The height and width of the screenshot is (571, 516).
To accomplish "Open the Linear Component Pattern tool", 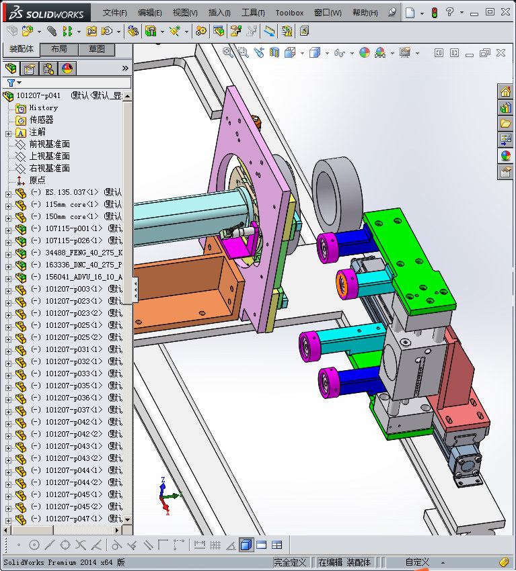I will pos(67,32).
